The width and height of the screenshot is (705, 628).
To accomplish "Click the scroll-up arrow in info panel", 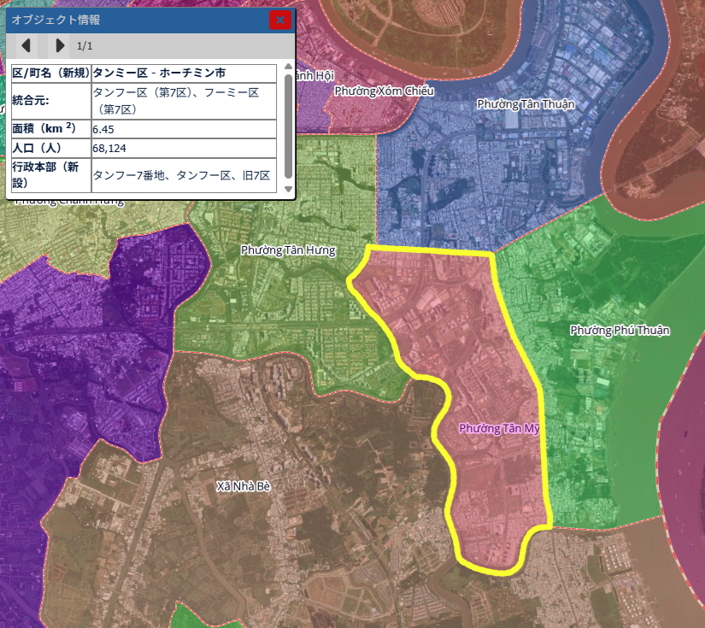I will coord(288,68).
